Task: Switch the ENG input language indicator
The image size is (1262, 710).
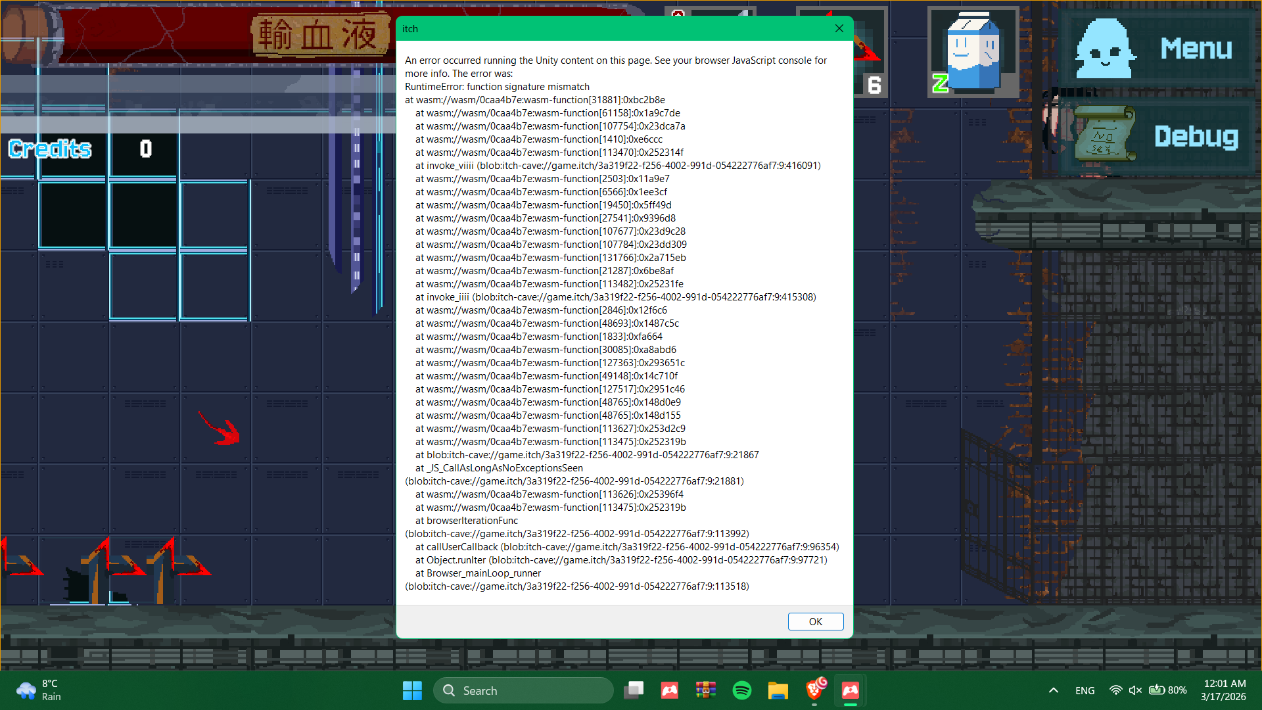Action: click(1085, 690)
